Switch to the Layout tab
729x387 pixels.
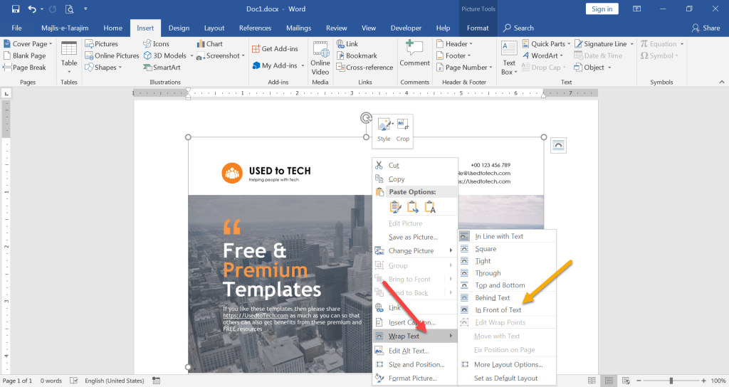click(x=214, y=28)
